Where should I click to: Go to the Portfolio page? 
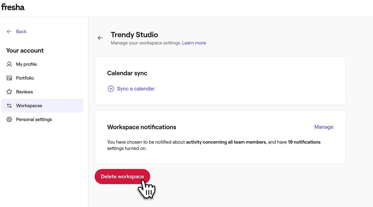(25, 78)
